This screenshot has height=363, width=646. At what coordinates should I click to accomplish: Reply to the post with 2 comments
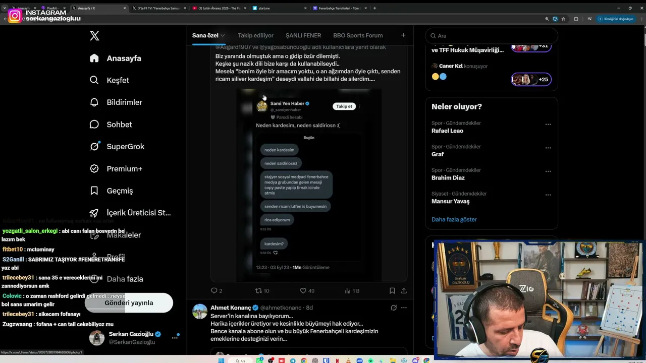tap(217, 291)
